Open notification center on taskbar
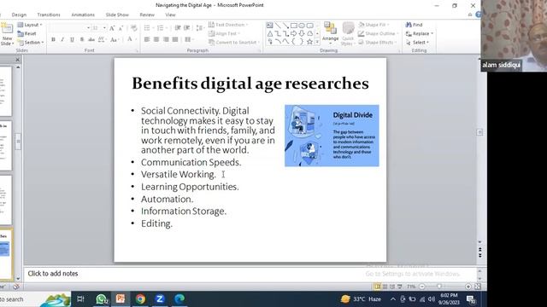The height and width of the screenshot is (307, 547). coord(471,299)
